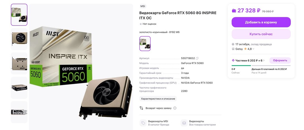Screen dimensions: 304x130
Task: Click the MSI brand badge above title
Action: point(143,6)
